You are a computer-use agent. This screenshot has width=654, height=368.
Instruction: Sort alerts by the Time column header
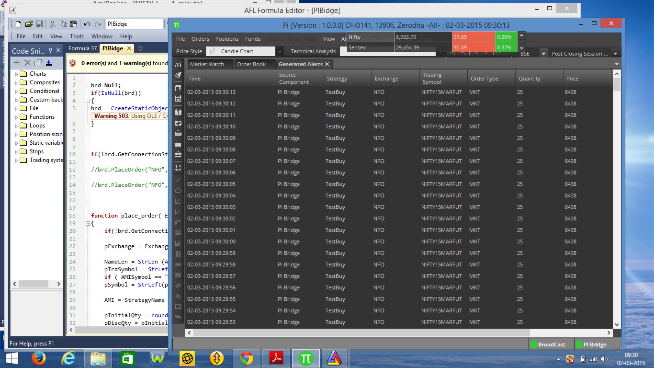click(231, 79)
